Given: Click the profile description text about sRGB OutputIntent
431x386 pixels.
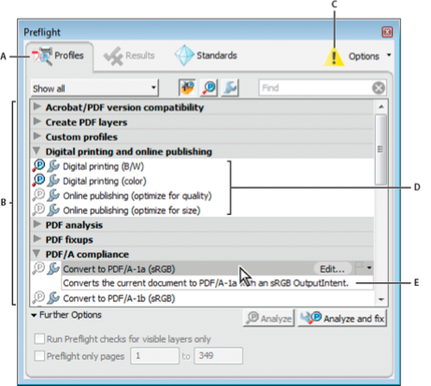Looking at the screenshot, I should click(x=206, y=283).
